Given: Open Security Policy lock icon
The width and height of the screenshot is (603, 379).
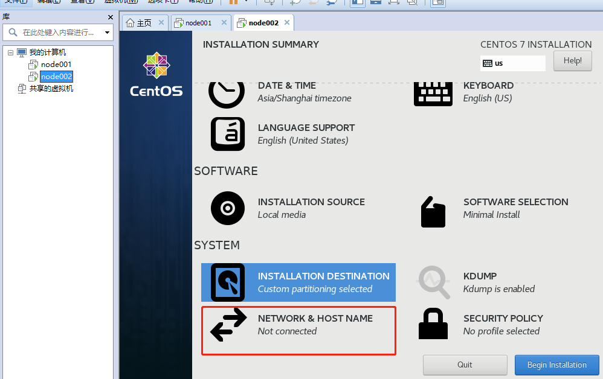Looking at the screenshot, I should pyautogui.click(x=433, y=324).
